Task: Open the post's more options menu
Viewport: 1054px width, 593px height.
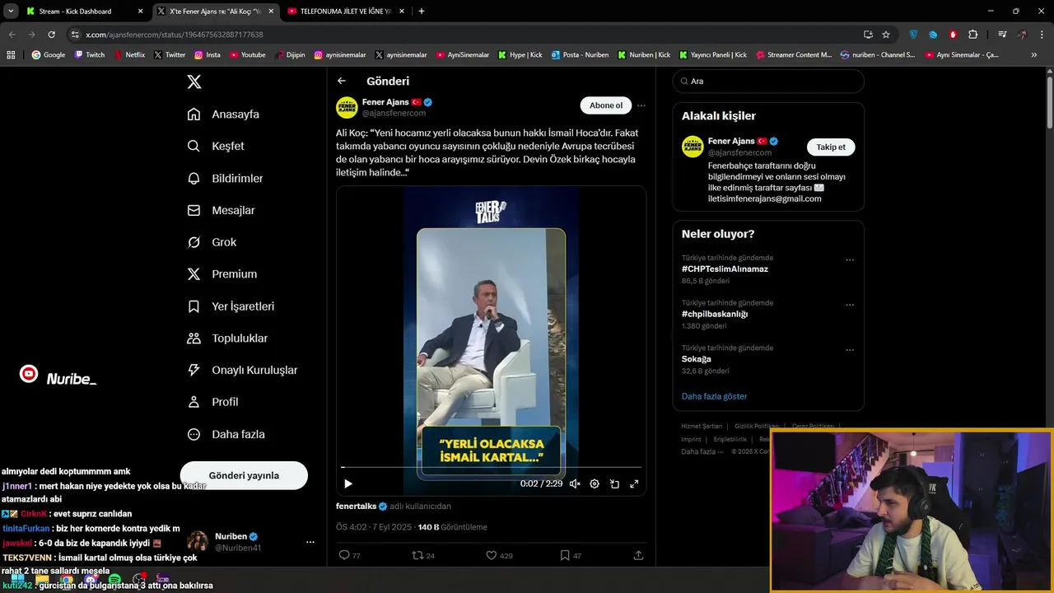Action: tap(641, 105)
